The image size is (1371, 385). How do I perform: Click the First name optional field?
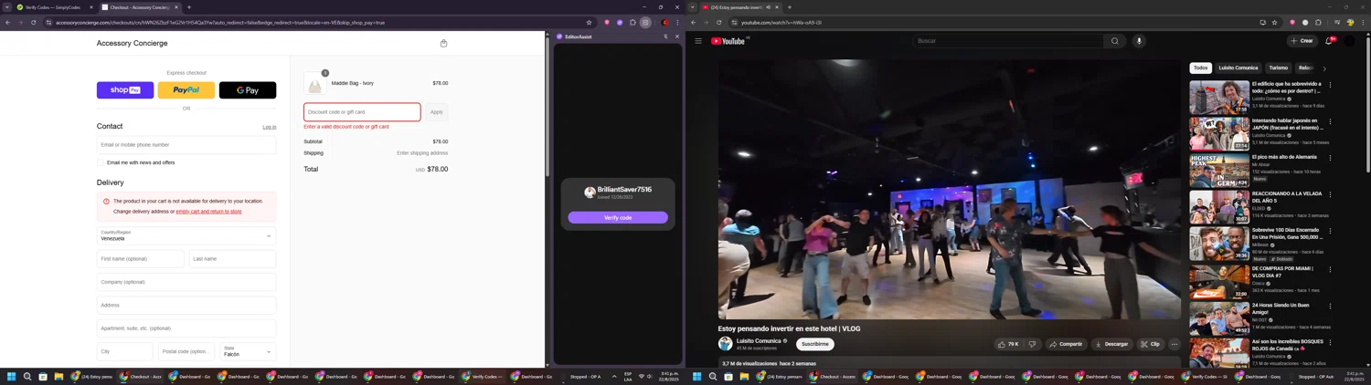pos(141,259)
